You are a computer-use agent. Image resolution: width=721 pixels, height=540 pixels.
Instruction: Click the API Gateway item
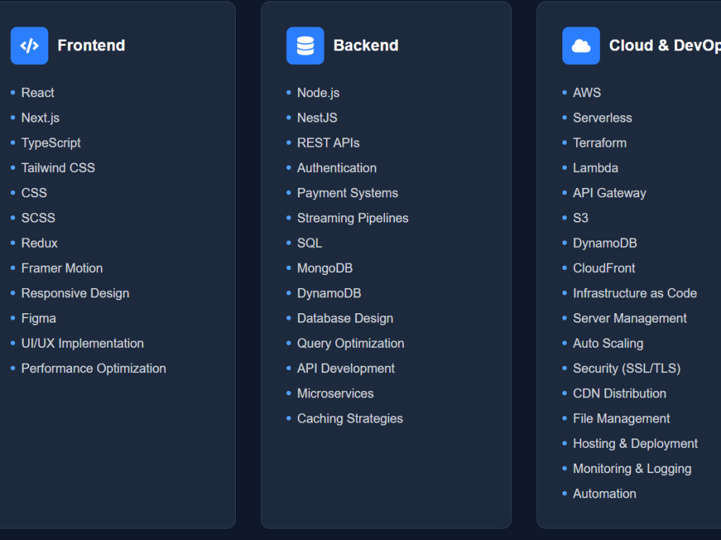point(610,193)
